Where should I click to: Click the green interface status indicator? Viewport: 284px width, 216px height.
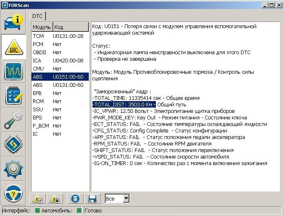(37, 210)
